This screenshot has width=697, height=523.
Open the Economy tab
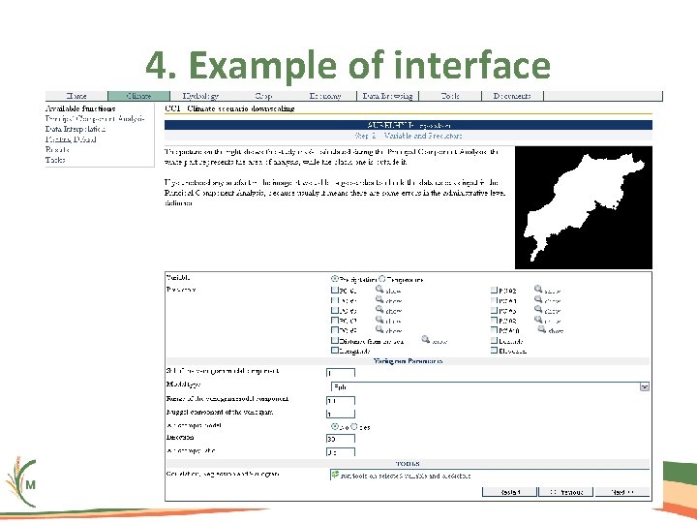(325, 96)
